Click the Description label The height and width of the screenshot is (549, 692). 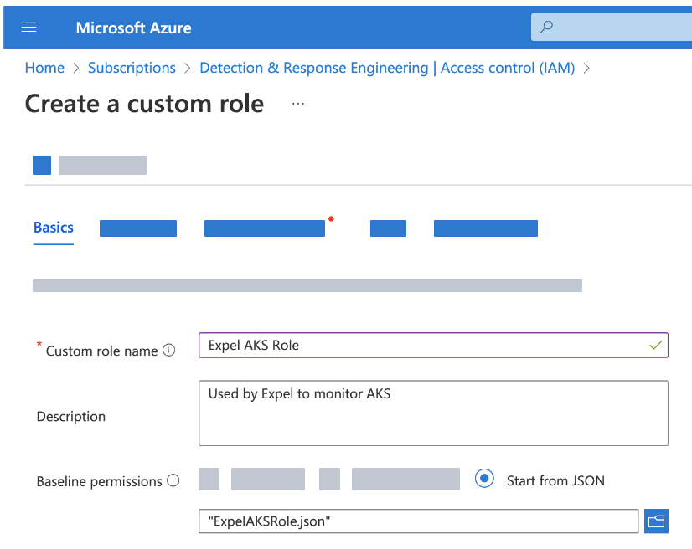71,416
